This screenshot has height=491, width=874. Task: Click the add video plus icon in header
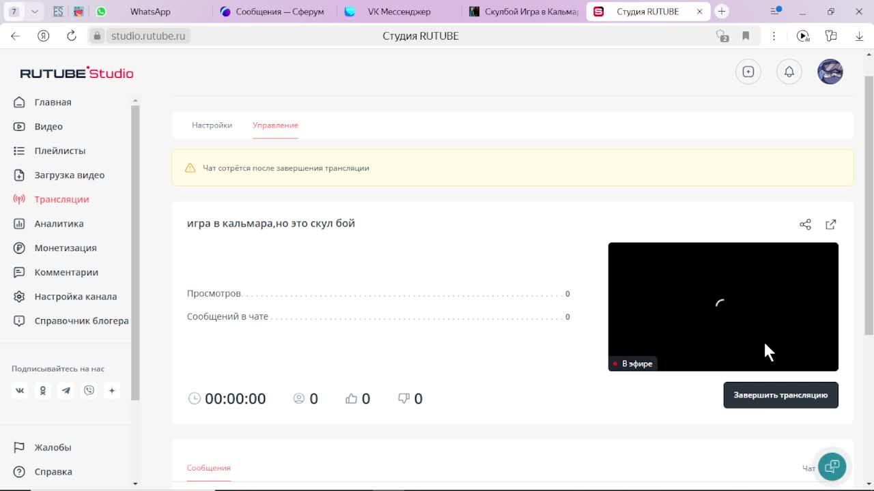click(x=748, y=72)
